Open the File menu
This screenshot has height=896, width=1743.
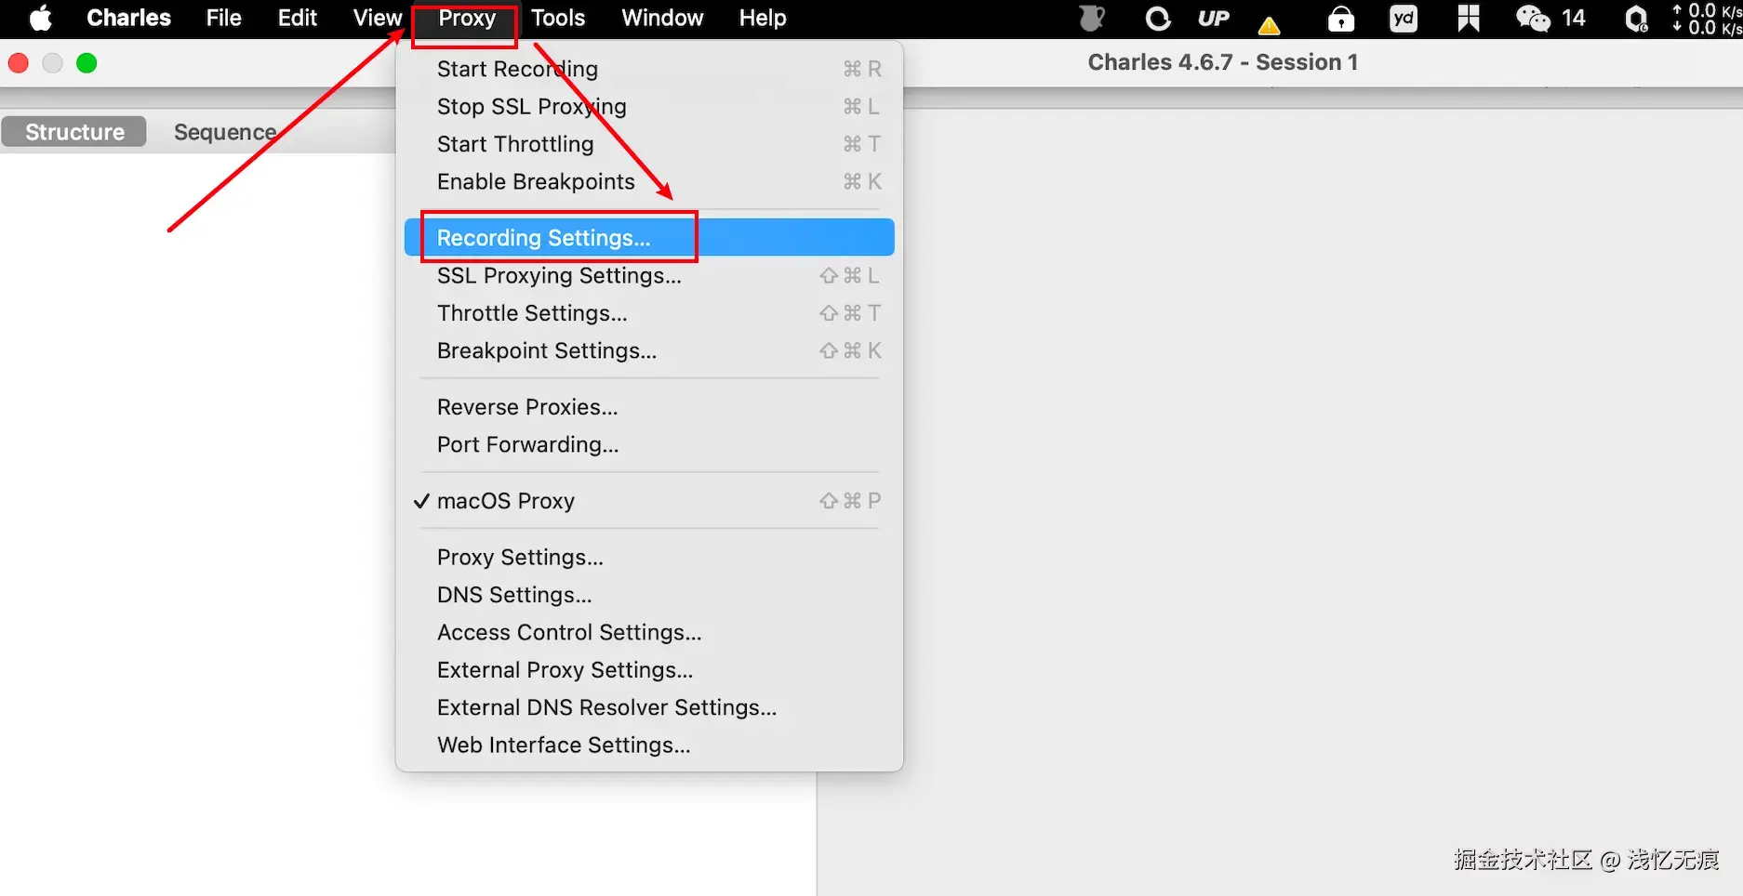223,18
